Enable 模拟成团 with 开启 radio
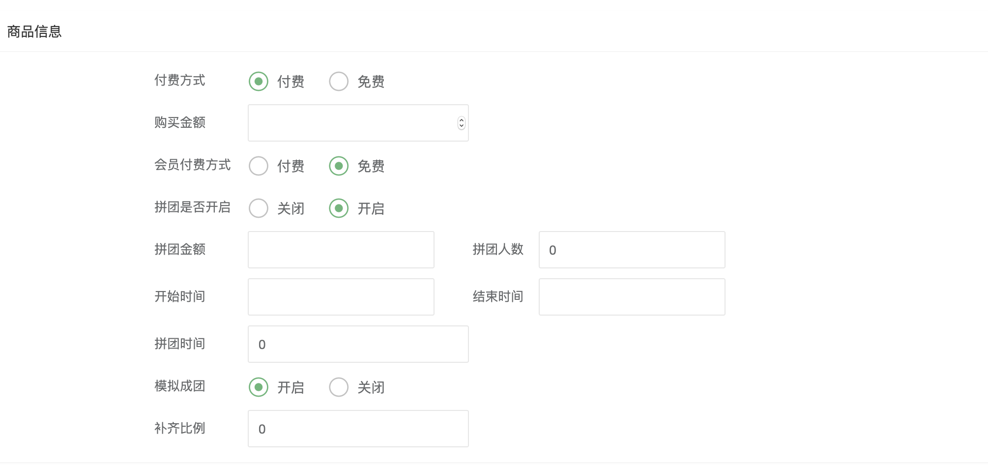The height and width of the screenshot is (466, 988). (259, 387)
